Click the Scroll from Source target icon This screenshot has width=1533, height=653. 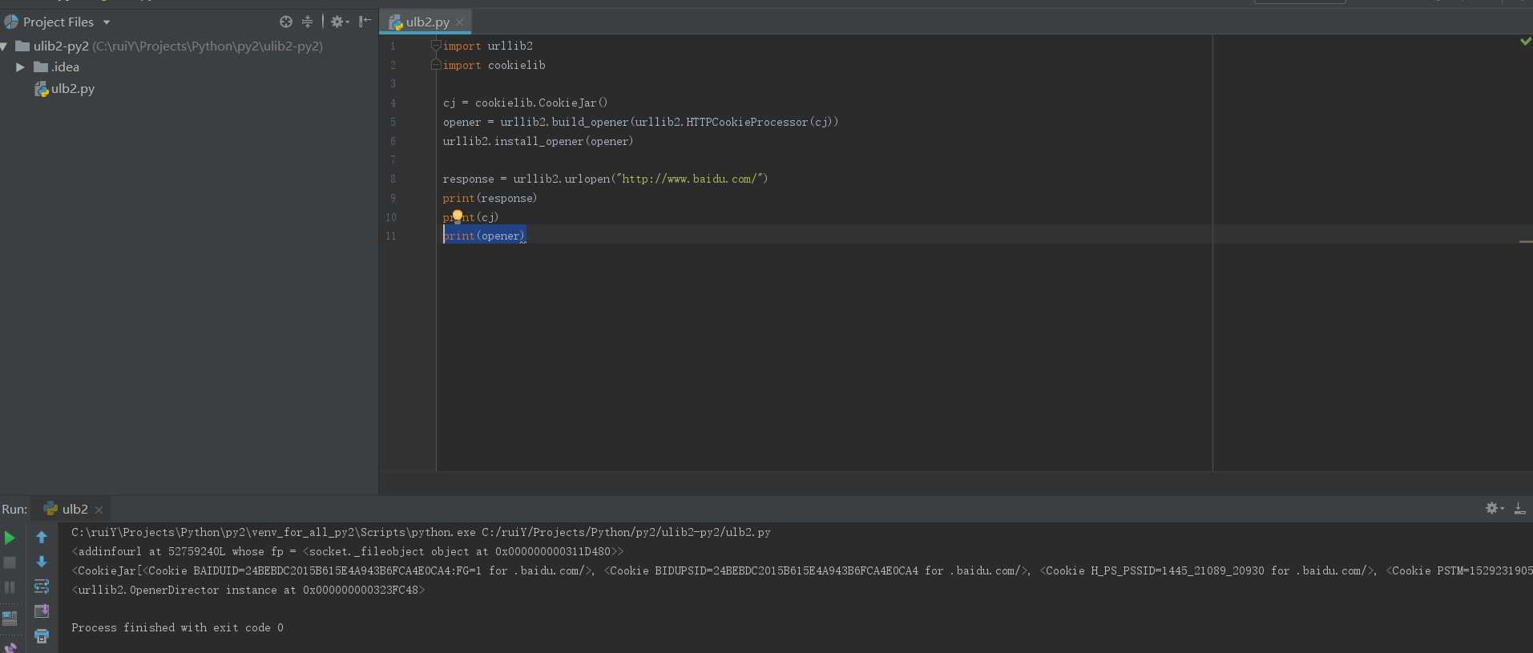point(286,22)
